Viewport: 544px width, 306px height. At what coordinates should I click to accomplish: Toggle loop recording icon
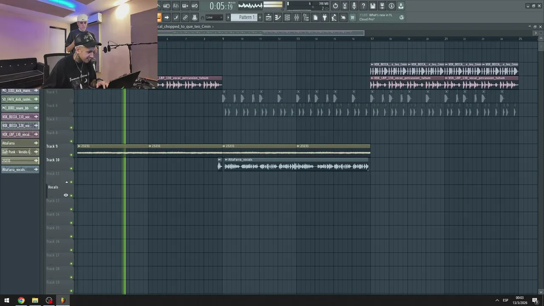[194, 6]
